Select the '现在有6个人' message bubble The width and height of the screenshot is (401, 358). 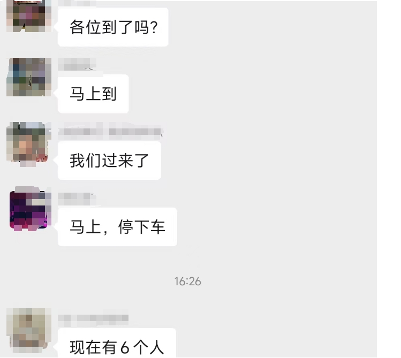point(117,343)
